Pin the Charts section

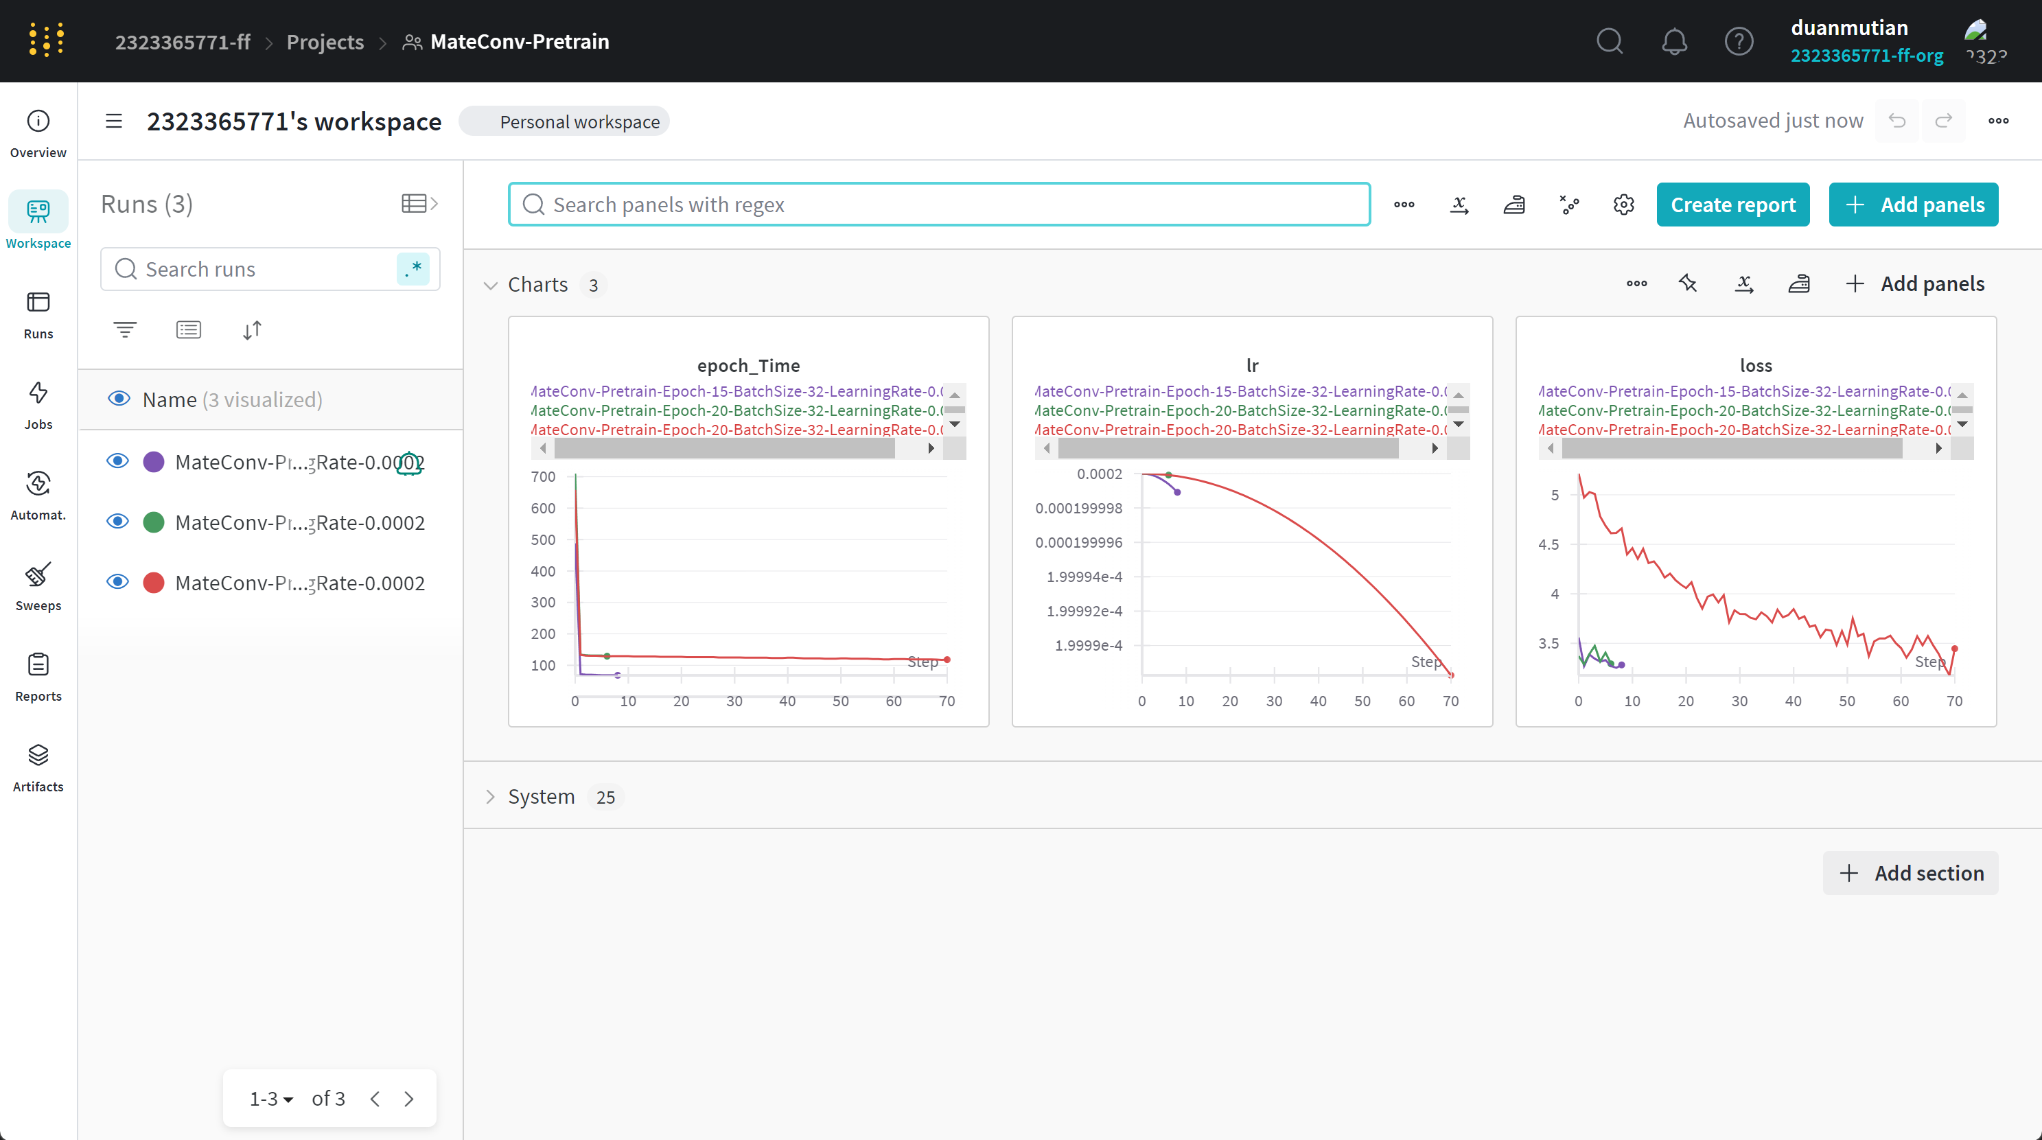click(1689, 284)
